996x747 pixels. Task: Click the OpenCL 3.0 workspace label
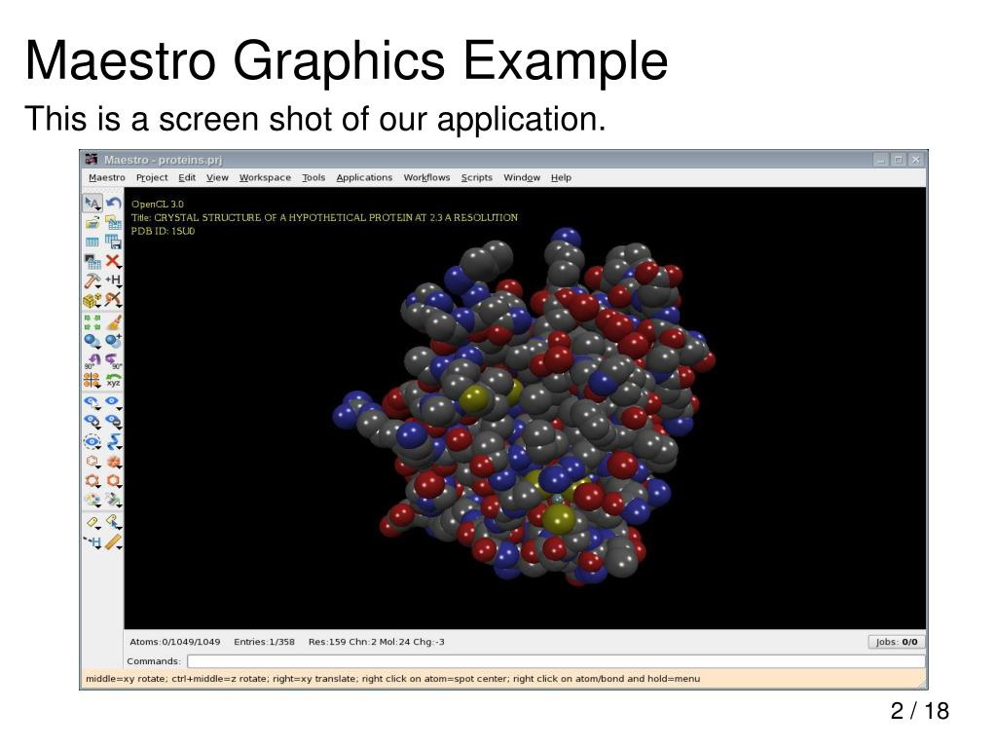158,204
